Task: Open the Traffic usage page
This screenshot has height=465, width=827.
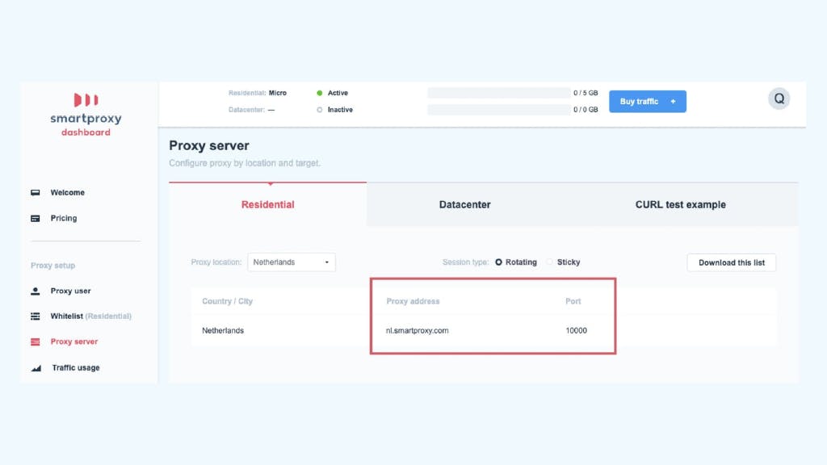Action: (76, 368)
